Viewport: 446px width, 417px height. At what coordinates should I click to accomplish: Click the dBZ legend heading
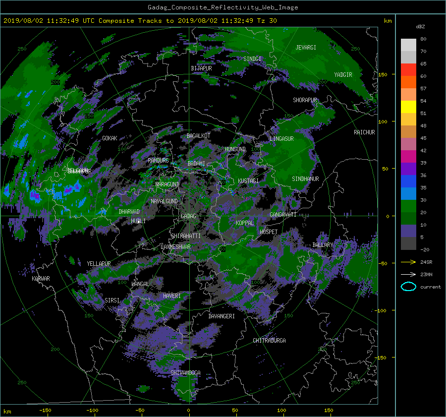[x=420, y=27]
